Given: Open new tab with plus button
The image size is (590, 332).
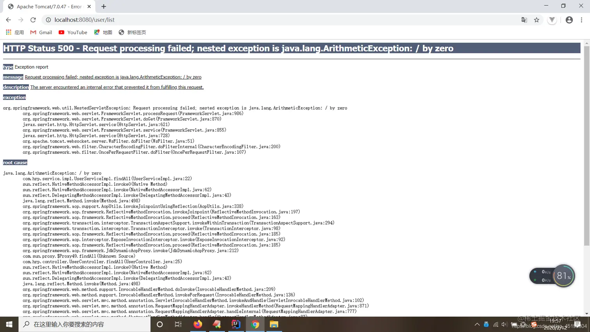Looking at the screenshot, I should click(103, 7).
